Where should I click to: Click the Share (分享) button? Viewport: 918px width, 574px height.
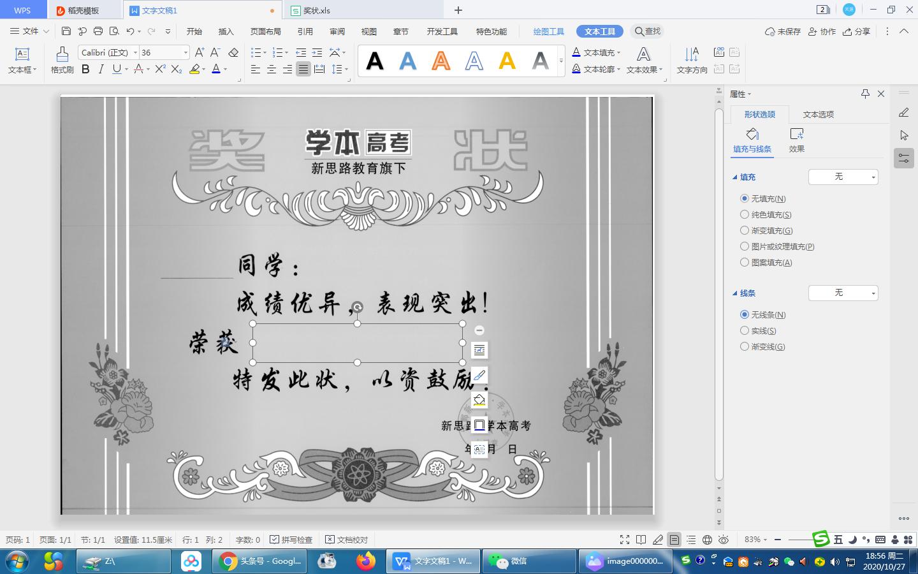click(x=856, y=31)
